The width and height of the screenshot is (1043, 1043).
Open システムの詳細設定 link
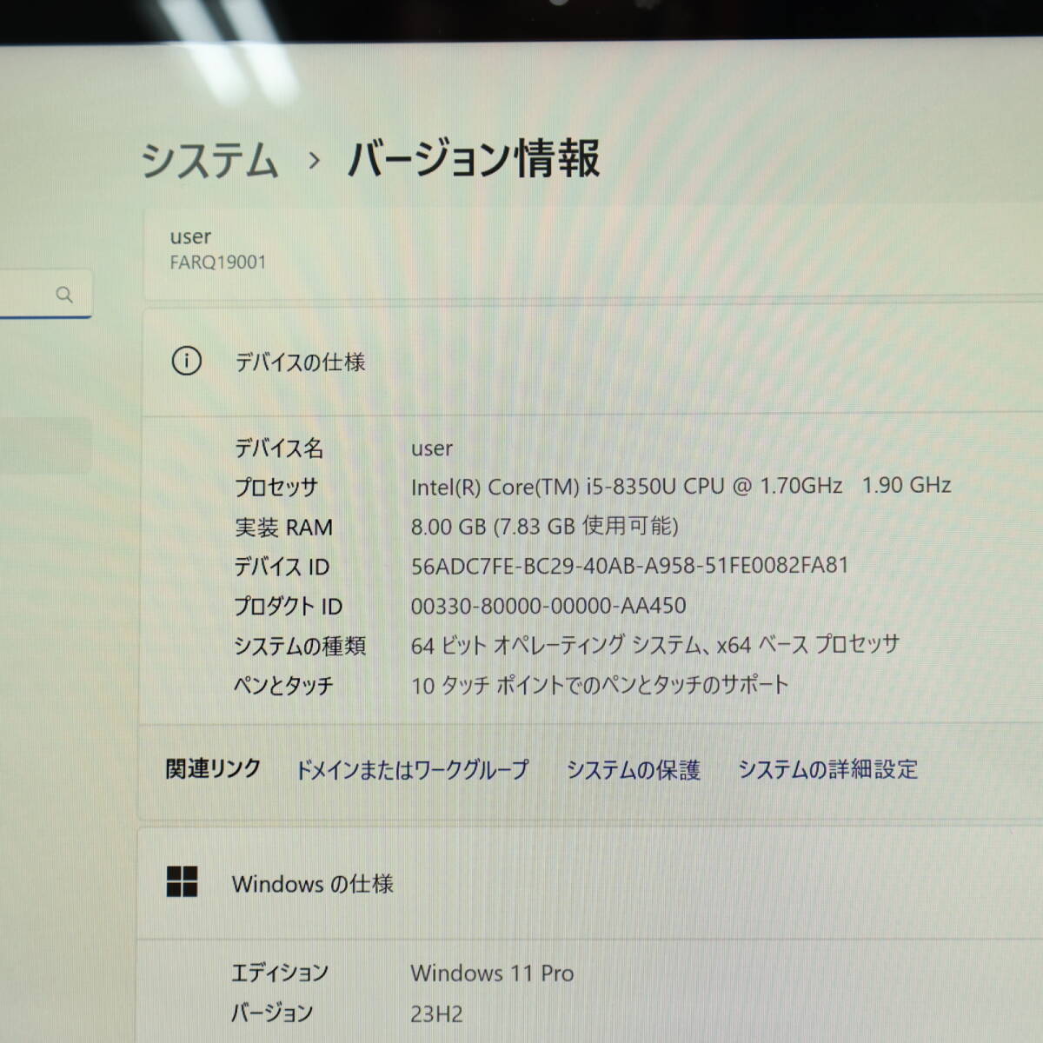[827, 769]
